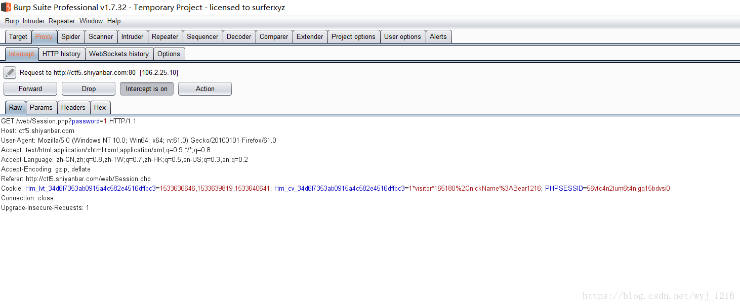This screenshot has width=740, height=306.
Task: Drop the intercepted request
Action: point(89,89)
